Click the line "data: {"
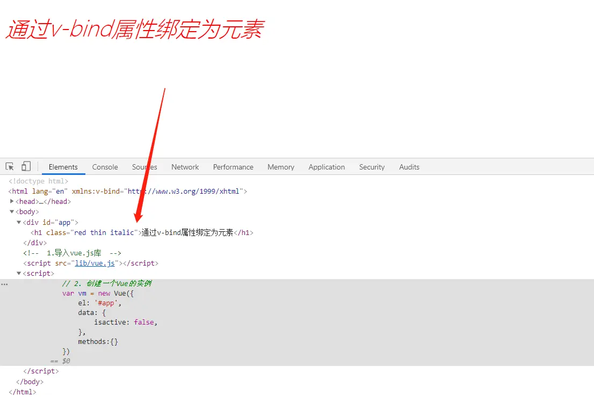Viewport: 594px width, 411px height. pos(92,313)
